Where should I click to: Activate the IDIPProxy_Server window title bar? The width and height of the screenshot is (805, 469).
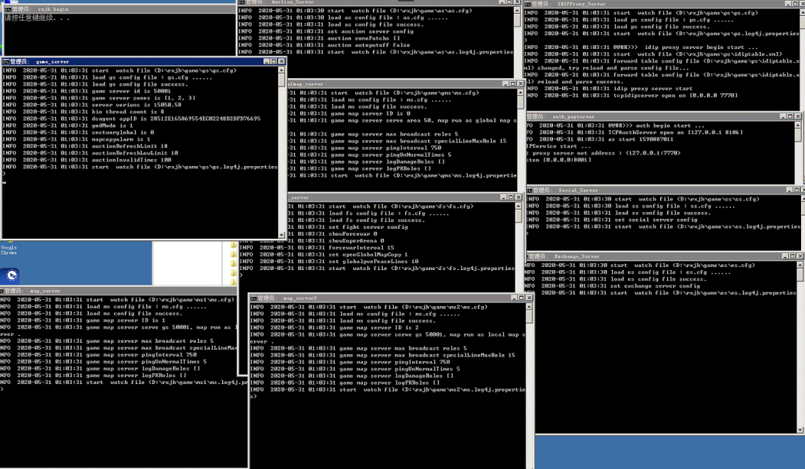click(x=651, y=4)
